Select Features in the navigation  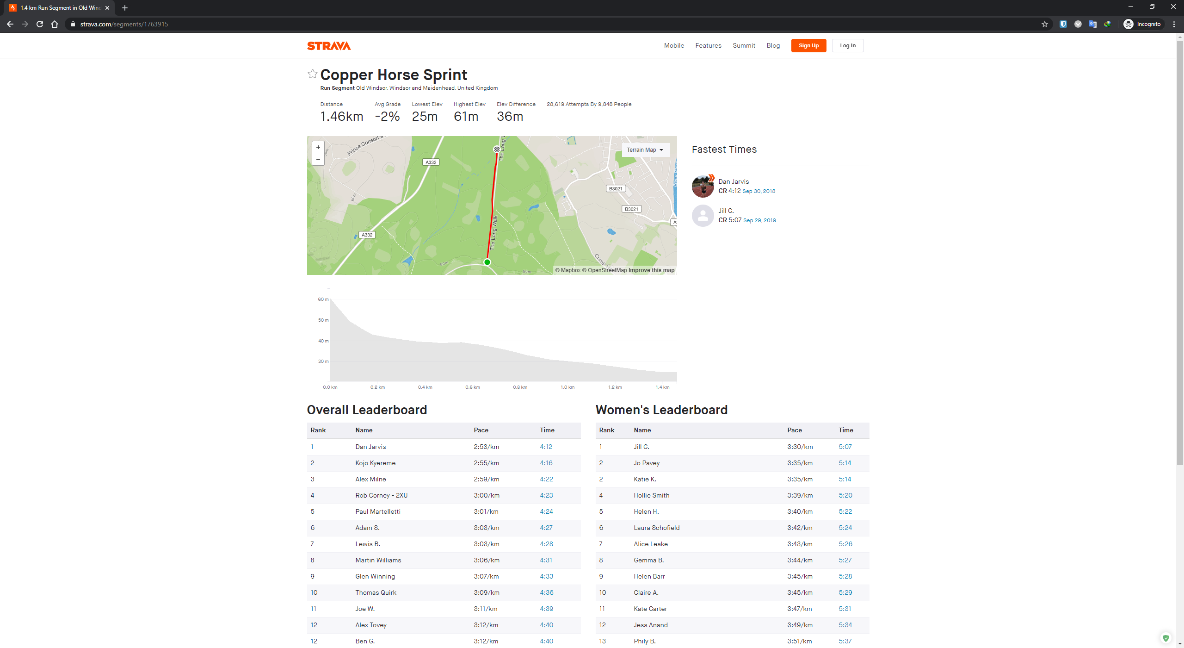tap(708, 45)
